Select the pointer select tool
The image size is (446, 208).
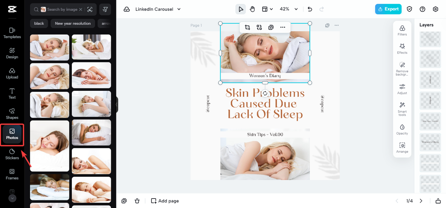click(240, 9)
